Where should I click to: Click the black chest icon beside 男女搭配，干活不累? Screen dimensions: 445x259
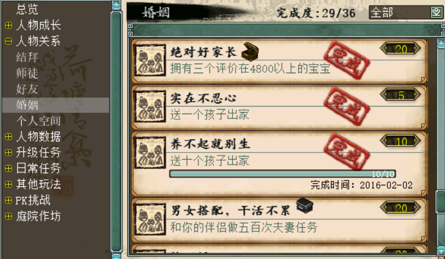304,206
